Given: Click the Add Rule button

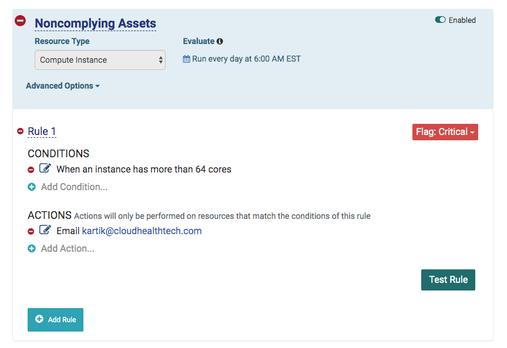Looking at the screenshot, I should click(x=55, y=320).
